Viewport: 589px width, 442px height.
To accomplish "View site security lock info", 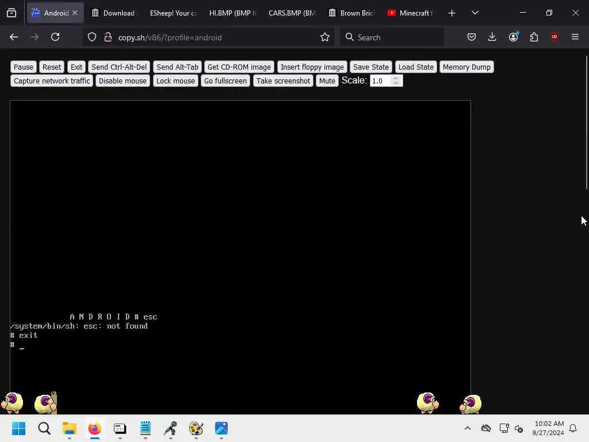I will (108, 37).
